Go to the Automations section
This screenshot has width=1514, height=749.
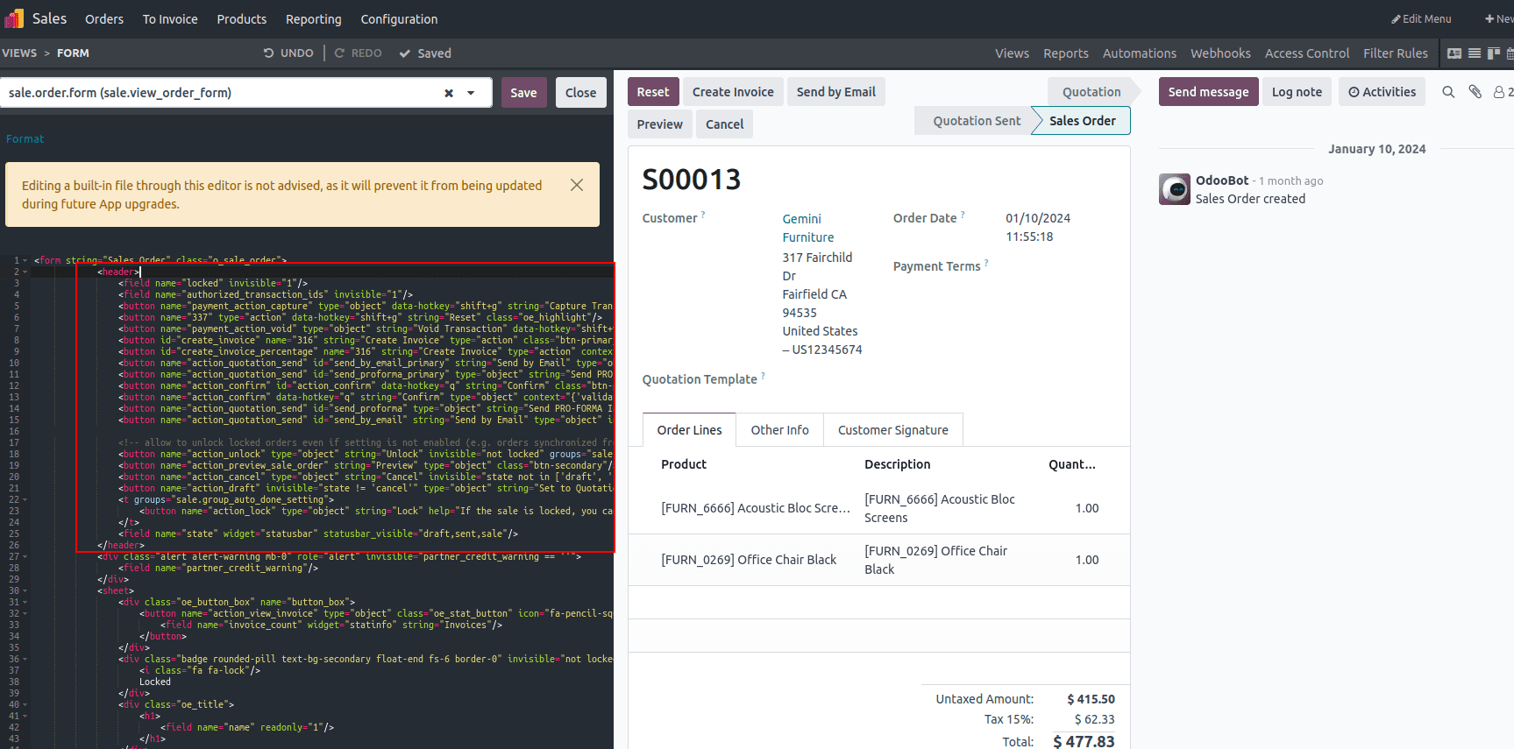1140,53
